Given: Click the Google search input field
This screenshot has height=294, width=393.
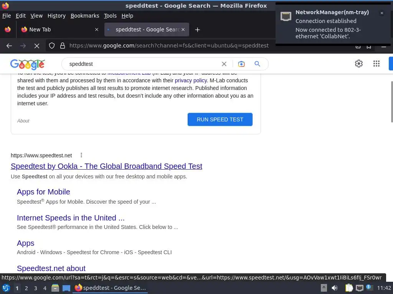Looking at the screenshot, I should point(143,64).
